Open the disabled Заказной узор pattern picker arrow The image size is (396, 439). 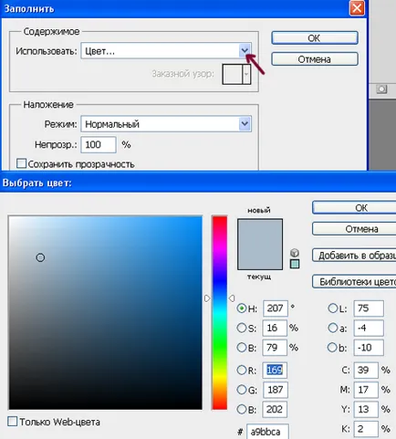[x=246, y=74]
